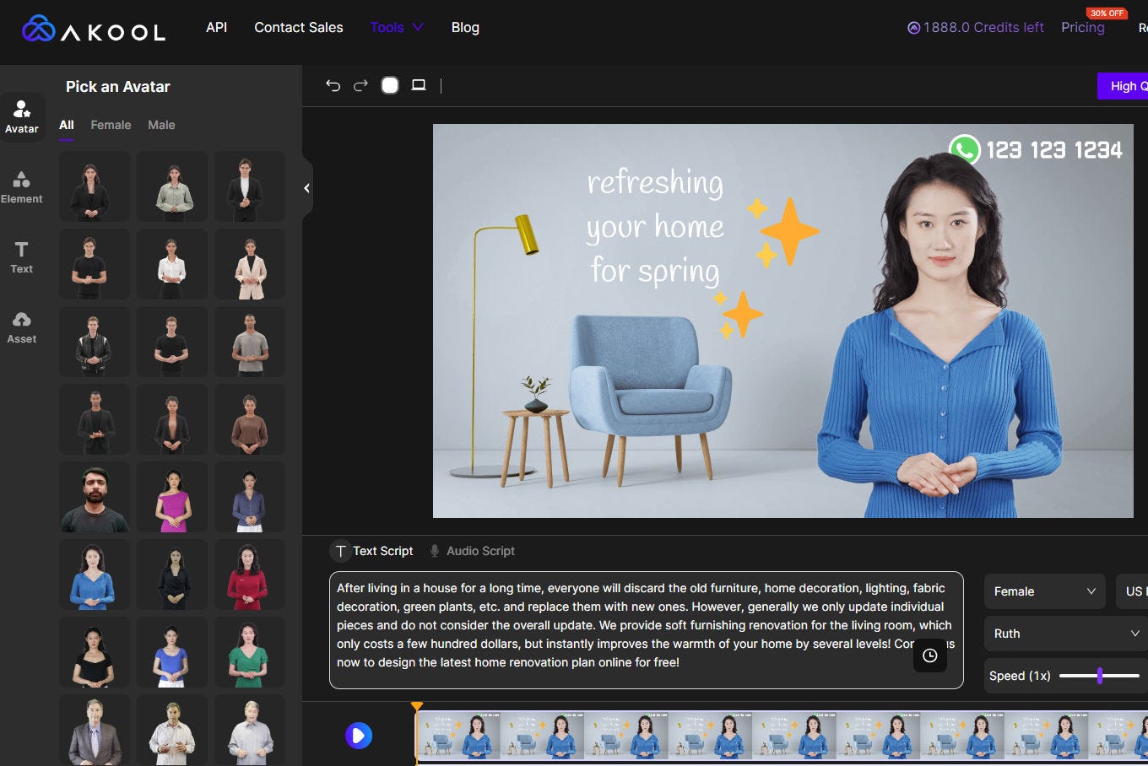The height and width of the screenshot is (766, 1148).
Task: Open the Pricing link
Action: (x=1083, y=27)
